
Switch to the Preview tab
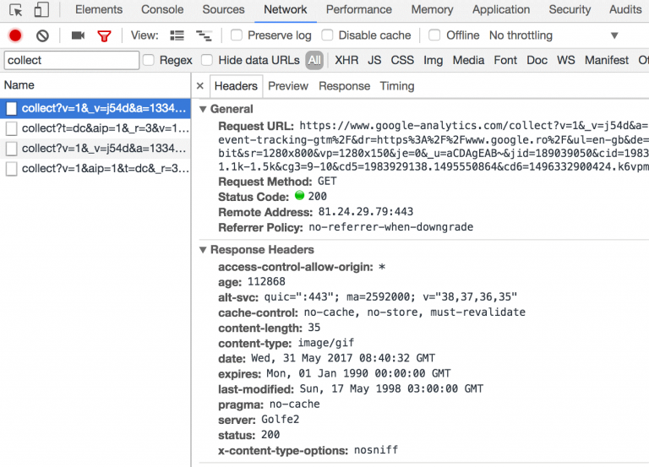[x=288, y=86]
